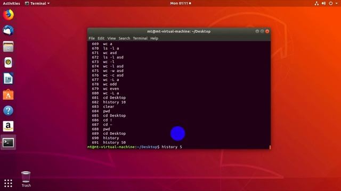341x191 pixels.
Task: Select the Terminal icon in dock
Action: [x=9, y=143]
